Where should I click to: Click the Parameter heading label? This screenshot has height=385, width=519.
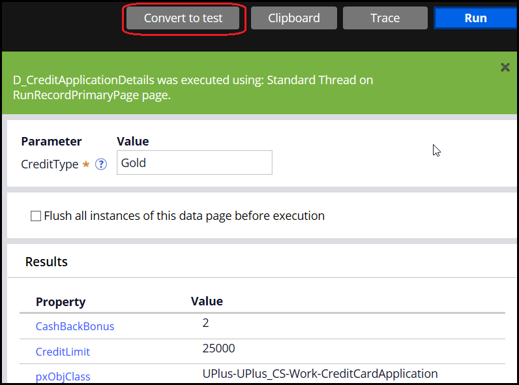pos(52,142)
